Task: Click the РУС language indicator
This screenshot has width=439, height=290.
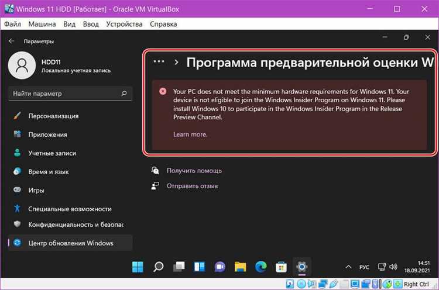Action: (x=364, y=267)
